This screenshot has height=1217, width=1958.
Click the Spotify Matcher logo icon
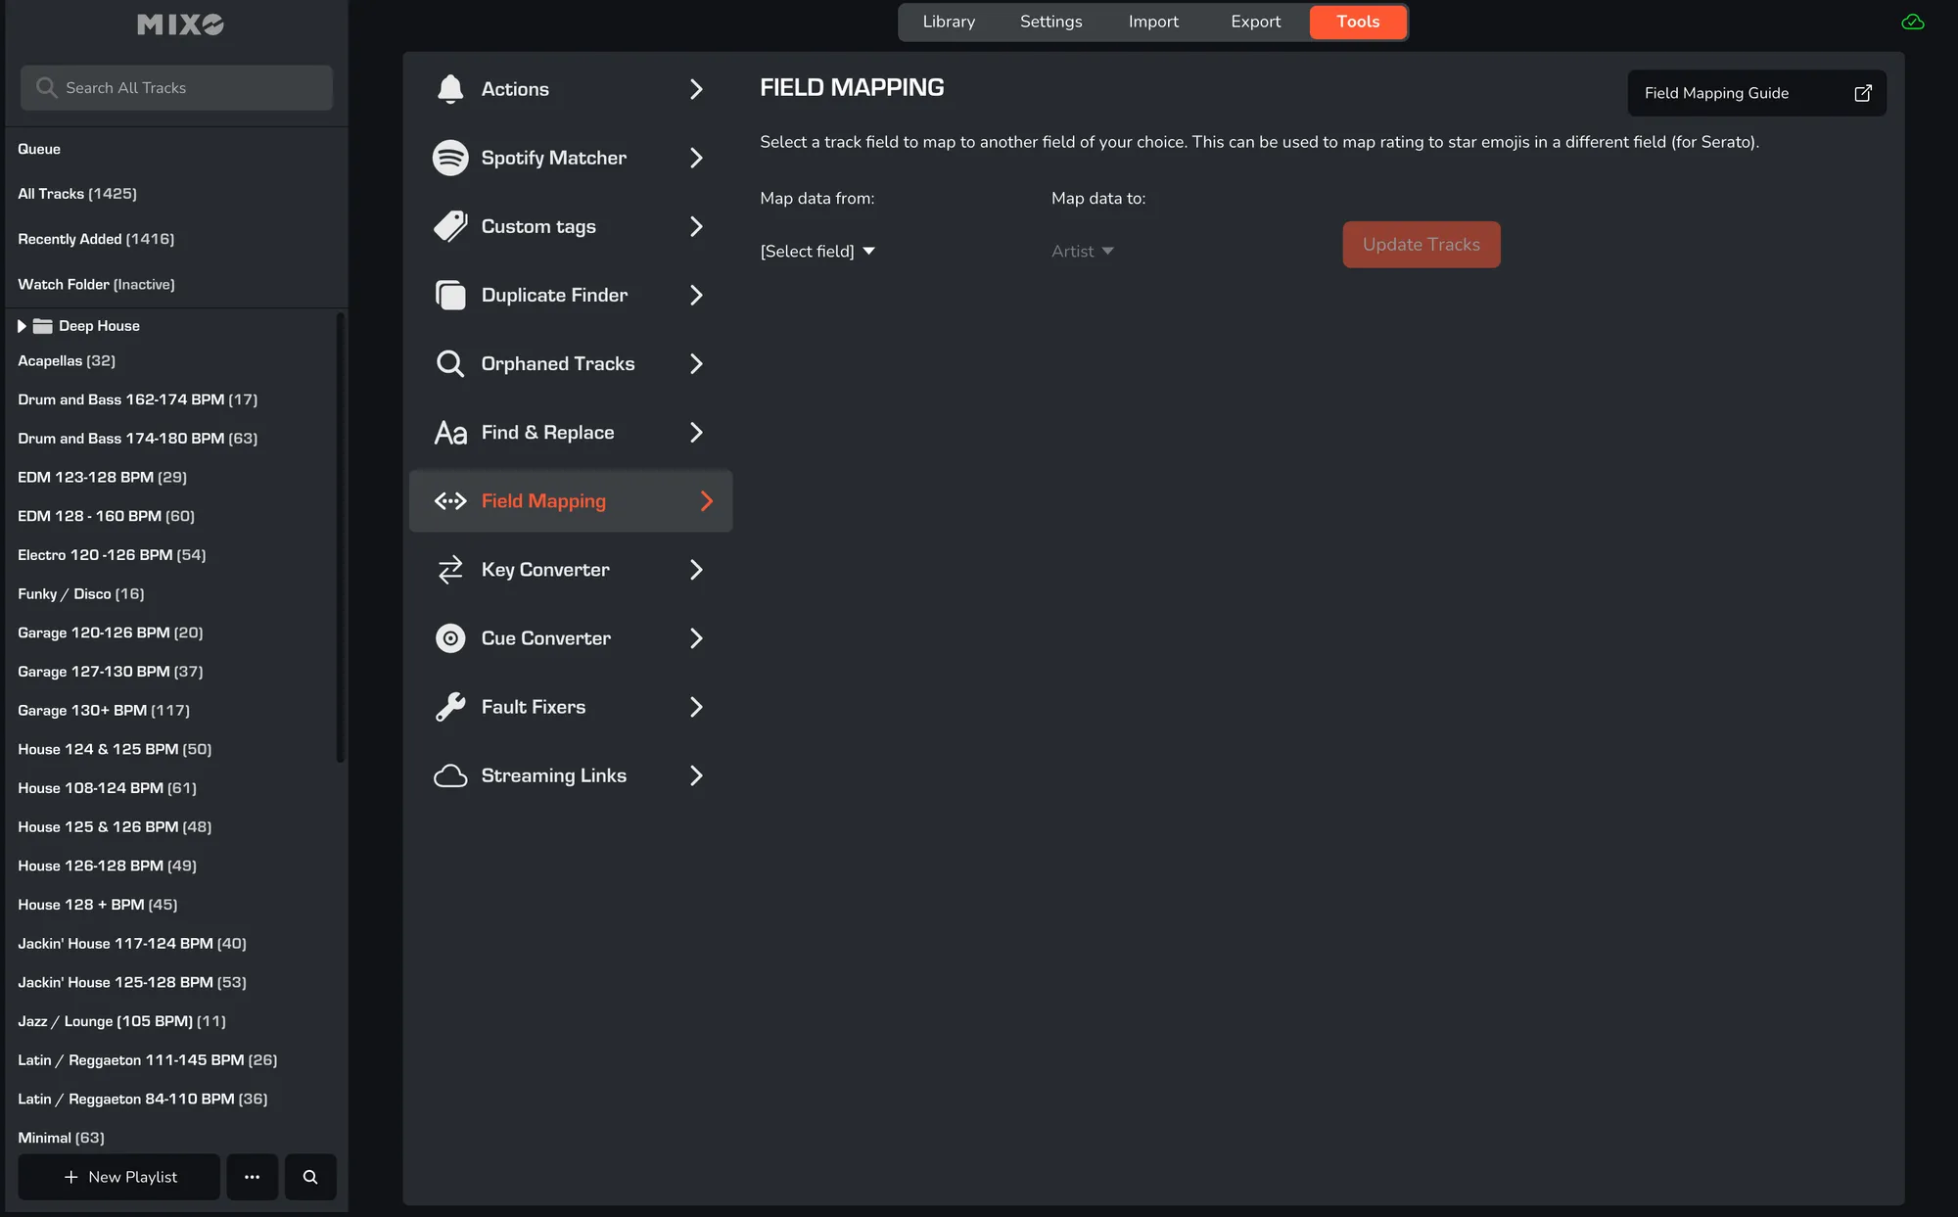(x=450, y=158)
